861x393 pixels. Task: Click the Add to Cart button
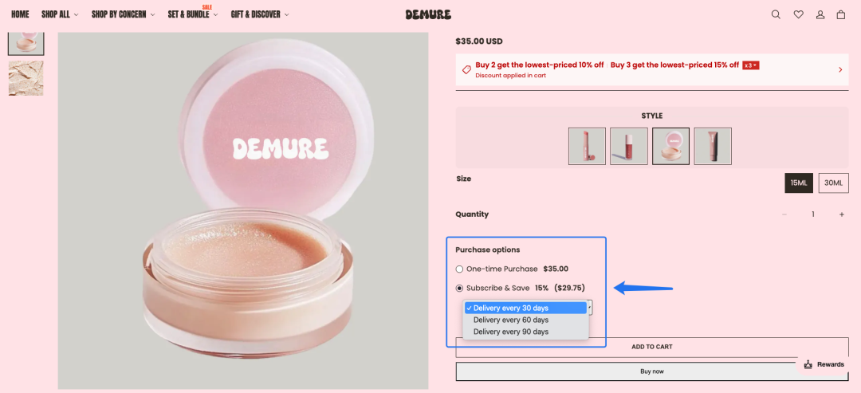tap(652, 347)
